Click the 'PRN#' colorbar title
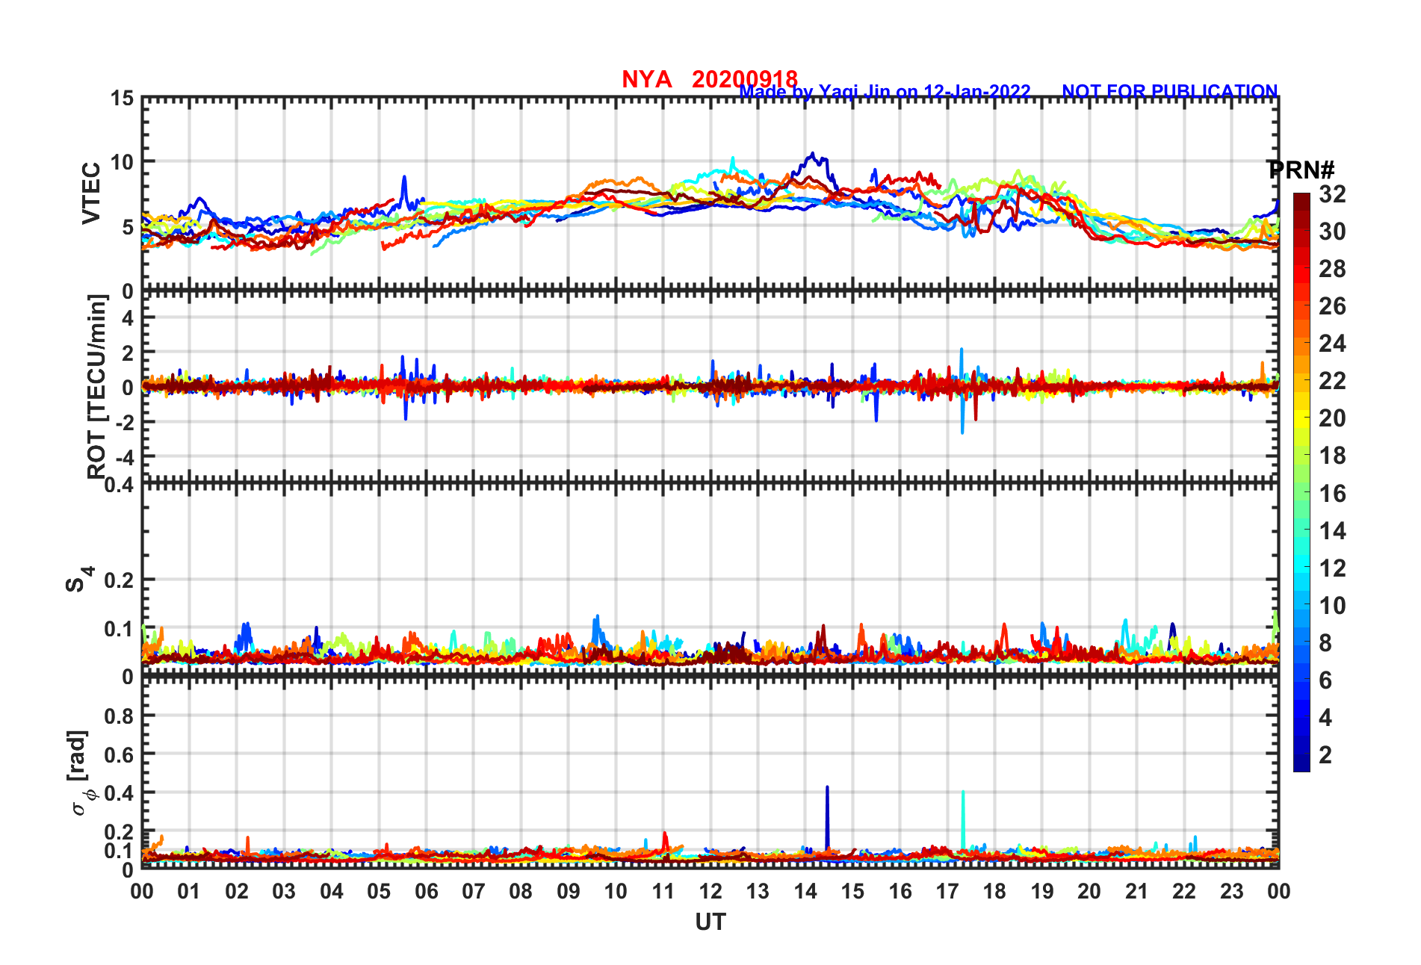The image size is (1421, 965). [x=1301, y=170]
